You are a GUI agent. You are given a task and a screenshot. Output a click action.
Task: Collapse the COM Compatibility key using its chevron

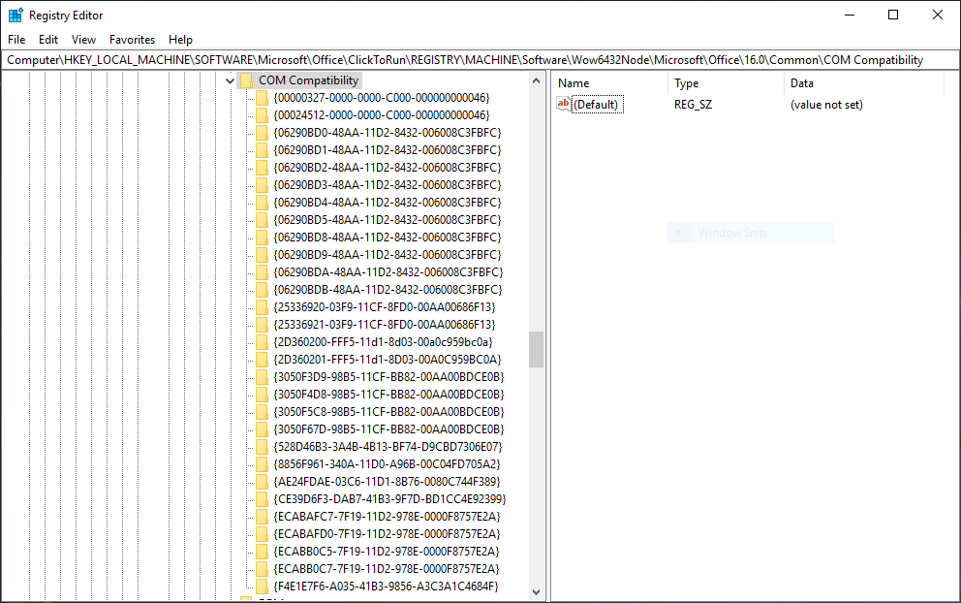[x=230, y=79]
